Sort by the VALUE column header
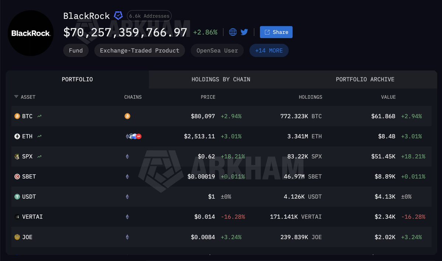 coord(388,97)
